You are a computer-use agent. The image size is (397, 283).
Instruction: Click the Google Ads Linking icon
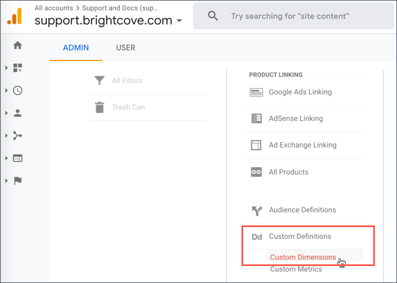tap(256, 92)
